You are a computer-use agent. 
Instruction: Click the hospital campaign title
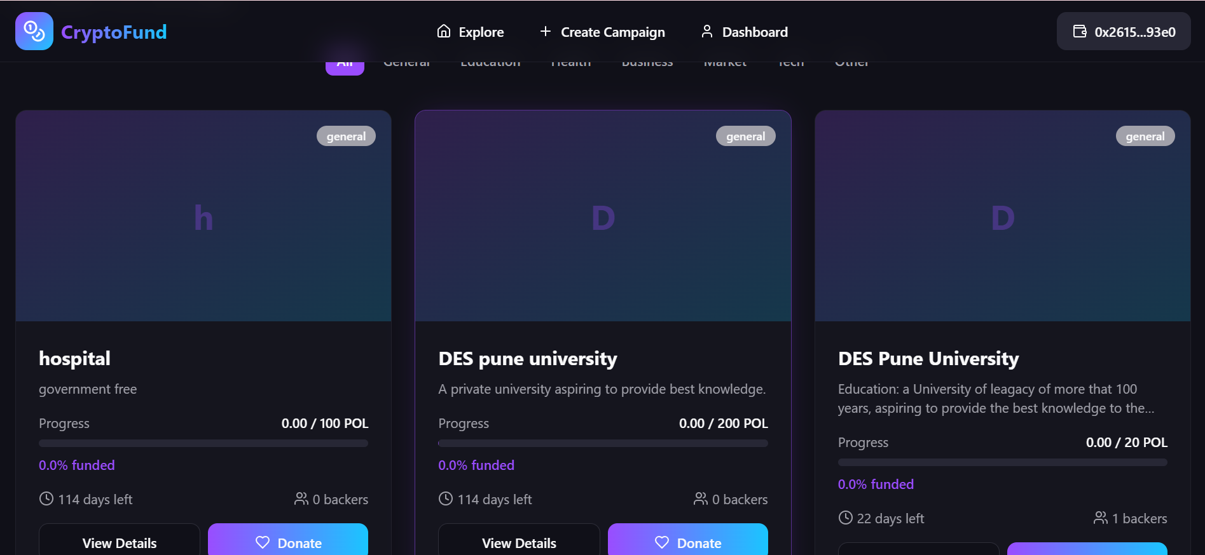[x=74, y=359]
